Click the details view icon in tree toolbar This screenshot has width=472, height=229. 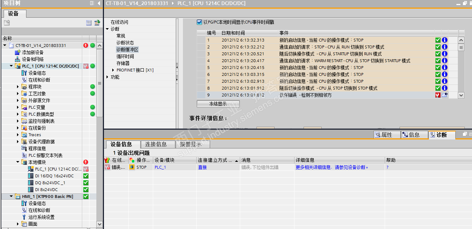tap(89, 23)
